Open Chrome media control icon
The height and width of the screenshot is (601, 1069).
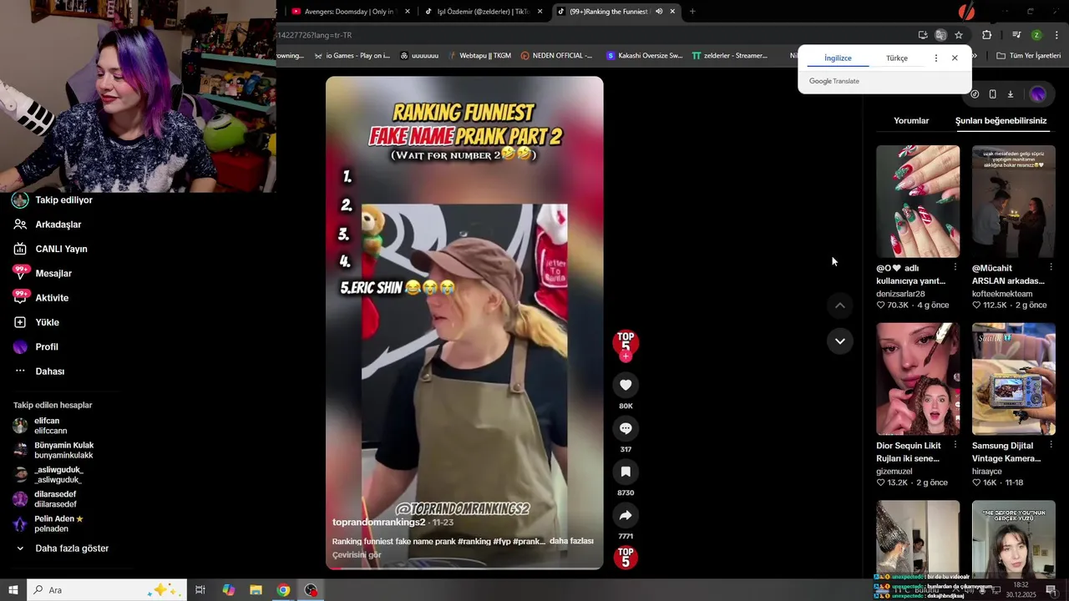1016,35
